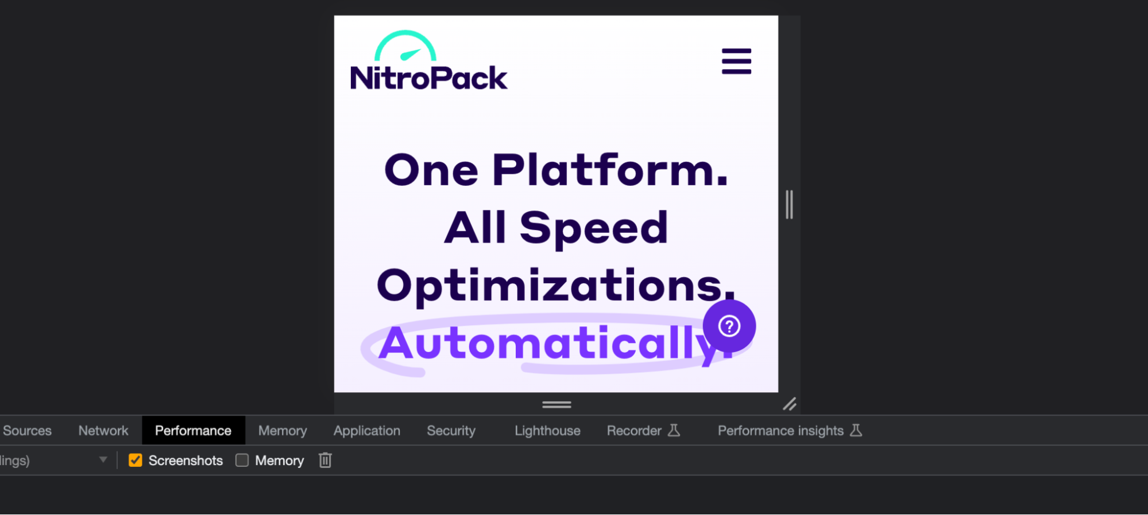This screenshot has height=515, width=1148.
Task: Click the Performance insights flask icon
Action: (x=856, y=431)
